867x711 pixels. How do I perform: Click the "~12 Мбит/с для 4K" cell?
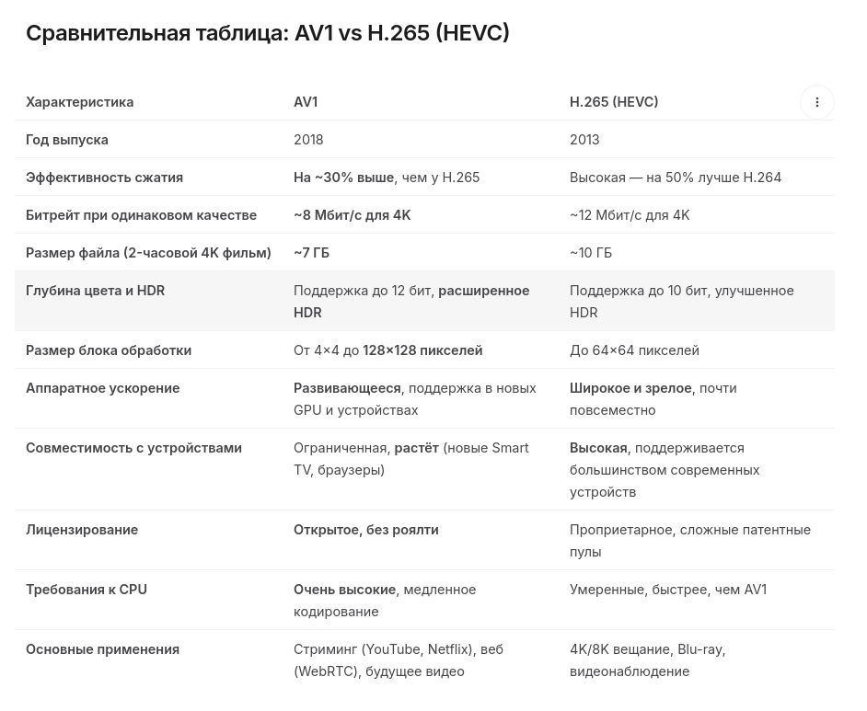coord(630,215)
